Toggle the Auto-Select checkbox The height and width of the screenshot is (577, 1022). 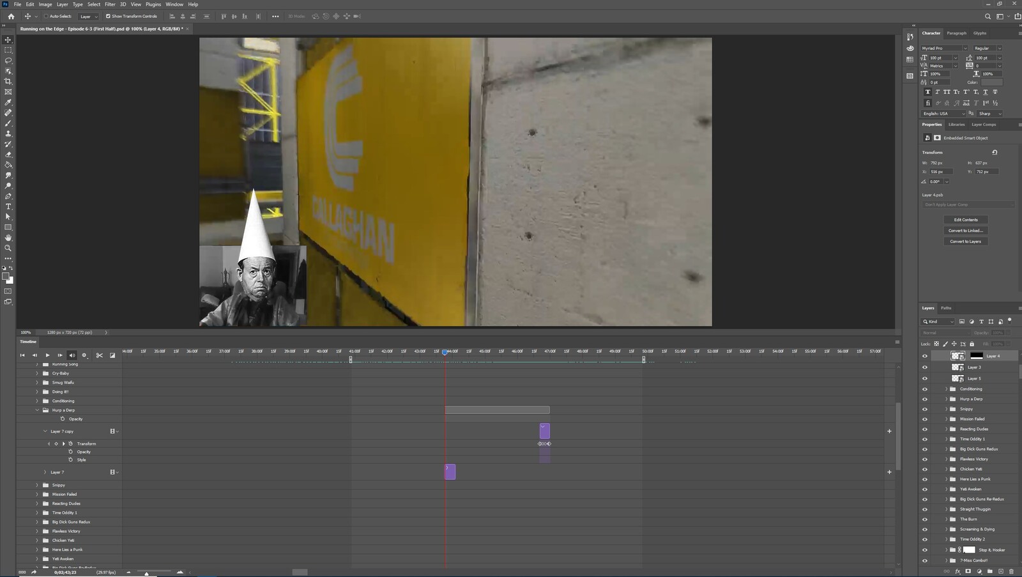[46, 16]
